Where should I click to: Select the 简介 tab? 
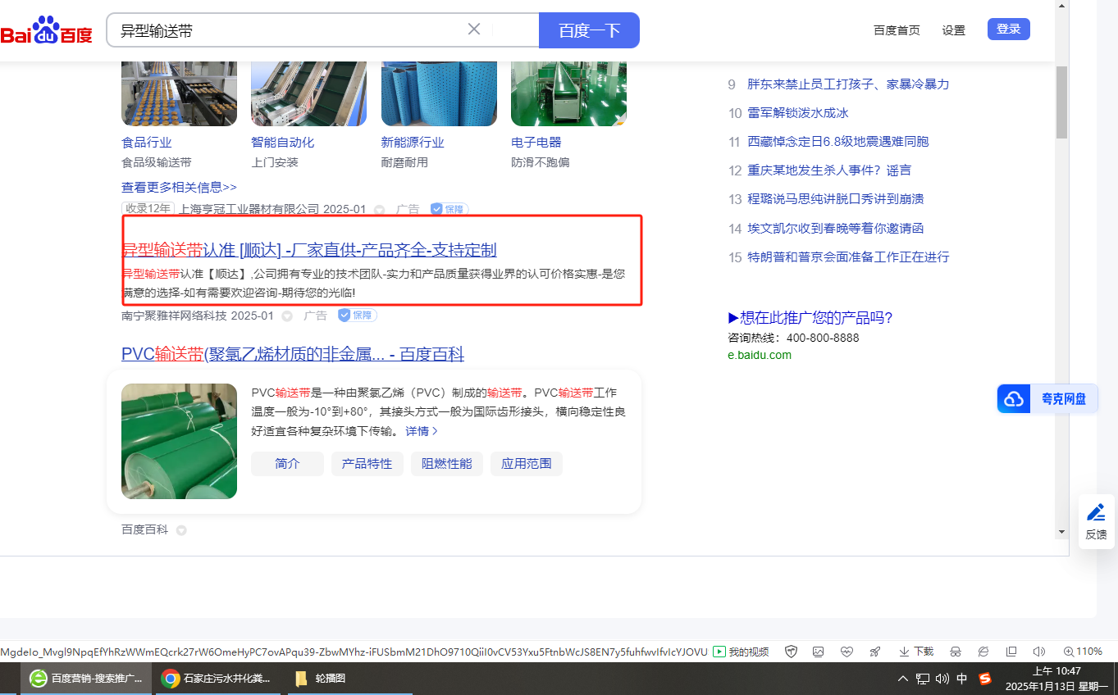[x=287, y=464]
